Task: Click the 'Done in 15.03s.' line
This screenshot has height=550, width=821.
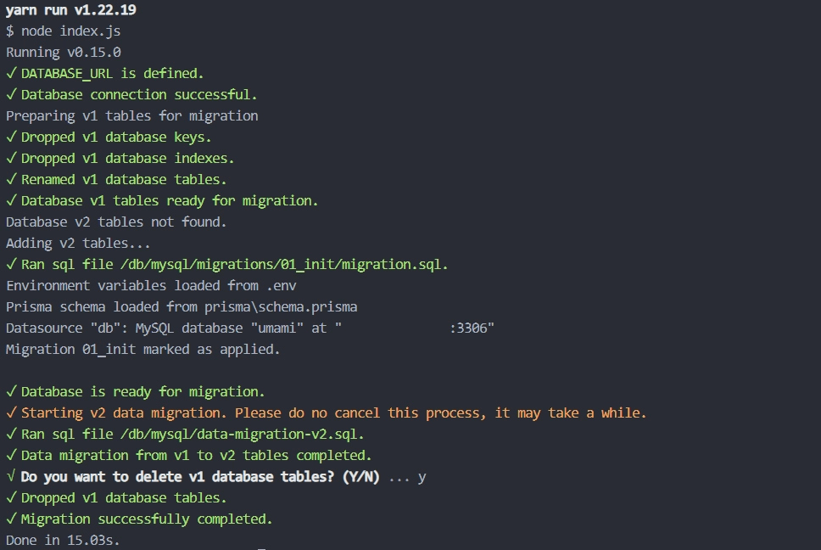Action: click(x=63, y=540)
